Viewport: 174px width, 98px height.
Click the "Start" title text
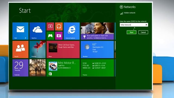25,11
